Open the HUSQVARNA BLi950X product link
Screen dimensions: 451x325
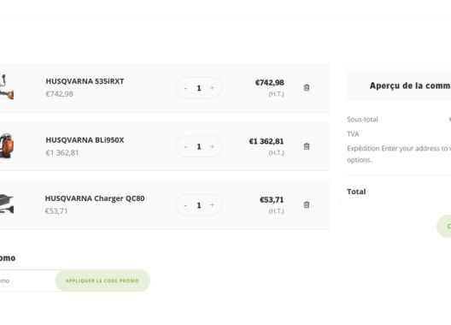coord(85,140)
